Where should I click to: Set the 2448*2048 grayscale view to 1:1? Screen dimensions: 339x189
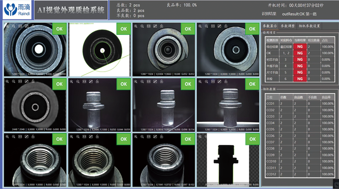20,81
